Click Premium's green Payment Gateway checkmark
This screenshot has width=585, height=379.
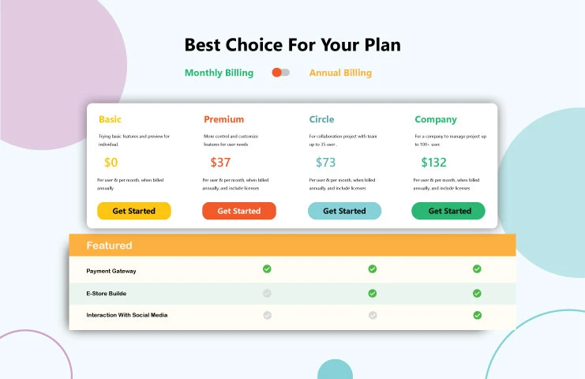tap(267, 269)
